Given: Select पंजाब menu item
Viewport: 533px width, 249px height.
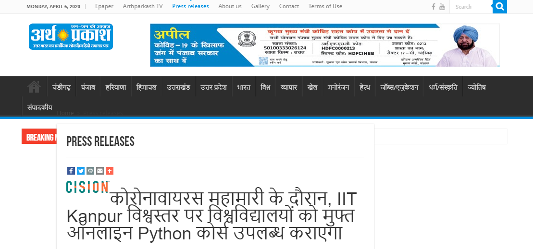Looking at the screenshot, I should click(x=88, y=87).
